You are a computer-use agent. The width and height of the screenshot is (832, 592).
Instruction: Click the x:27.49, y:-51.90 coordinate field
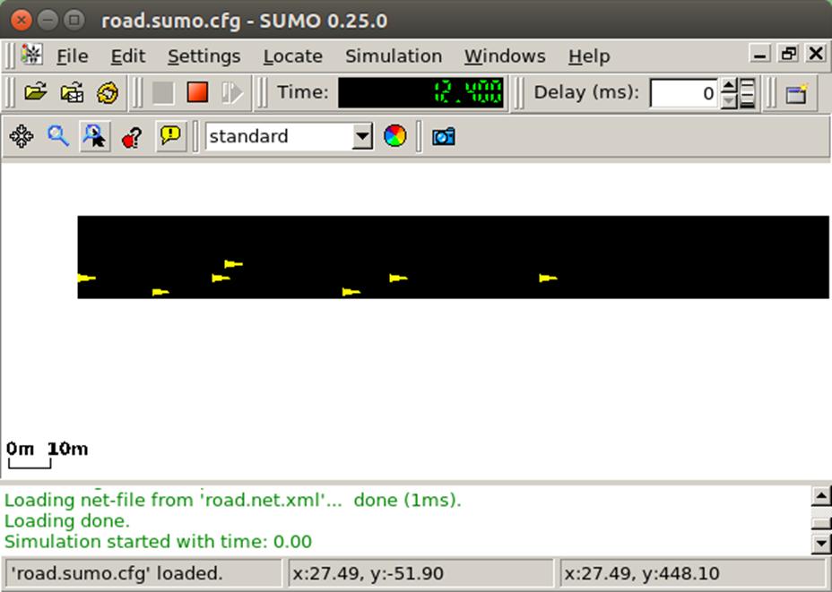420,573
